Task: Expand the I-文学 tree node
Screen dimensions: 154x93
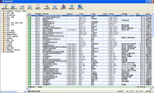Action: coord(2,27)
